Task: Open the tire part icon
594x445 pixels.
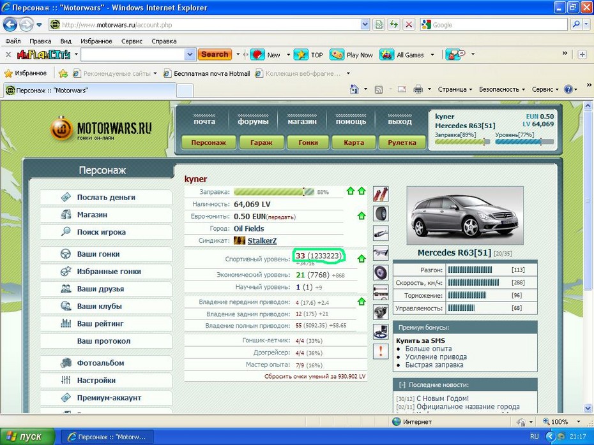Action: [381, 214]
